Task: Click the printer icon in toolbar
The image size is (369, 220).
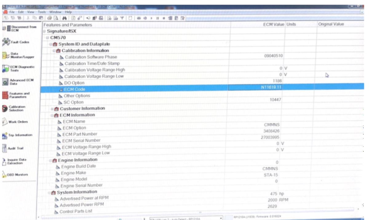Action: pos(50,18)
